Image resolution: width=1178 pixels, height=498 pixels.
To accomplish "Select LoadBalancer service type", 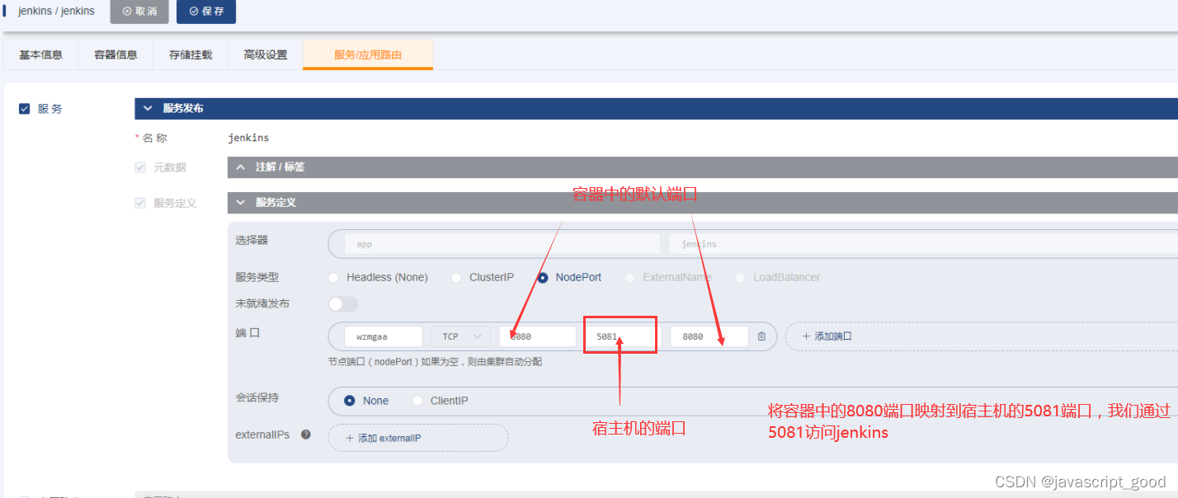I will [x=740, y=278].
